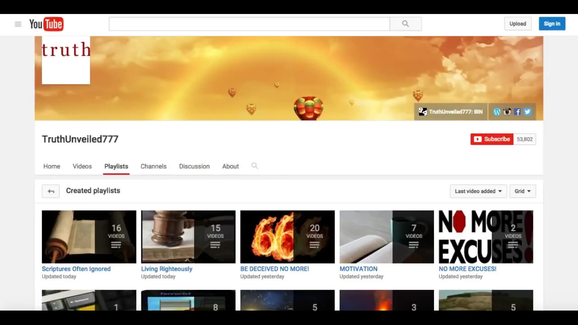Open the Facebook icon in banner
578x325 pixels.
coord(517,112)
